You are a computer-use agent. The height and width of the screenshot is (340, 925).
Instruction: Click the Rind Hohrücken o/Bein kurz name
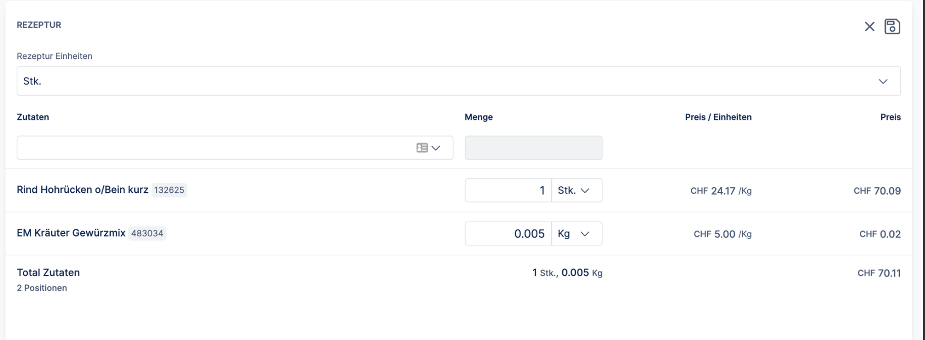82,190
